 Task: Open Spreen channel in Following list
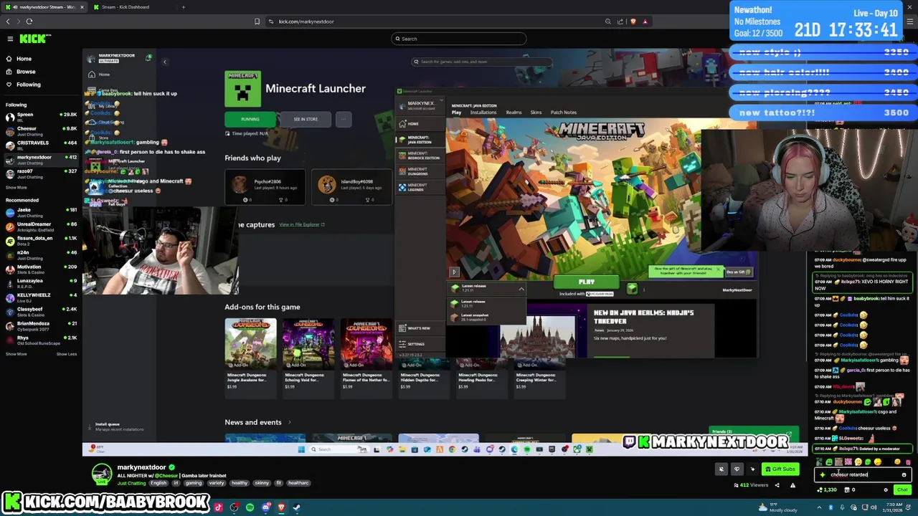(x=41, y=117)
